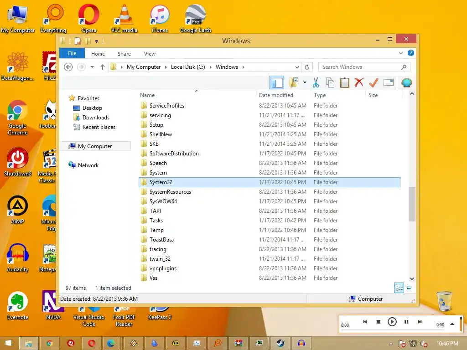The height and width of the screenshot is (350, 467).
Task: Click Previous track in mini player
Action: (365, 322)
